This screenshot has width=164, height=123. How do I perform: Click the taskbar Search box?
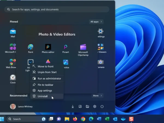click(x=26, y=119)
